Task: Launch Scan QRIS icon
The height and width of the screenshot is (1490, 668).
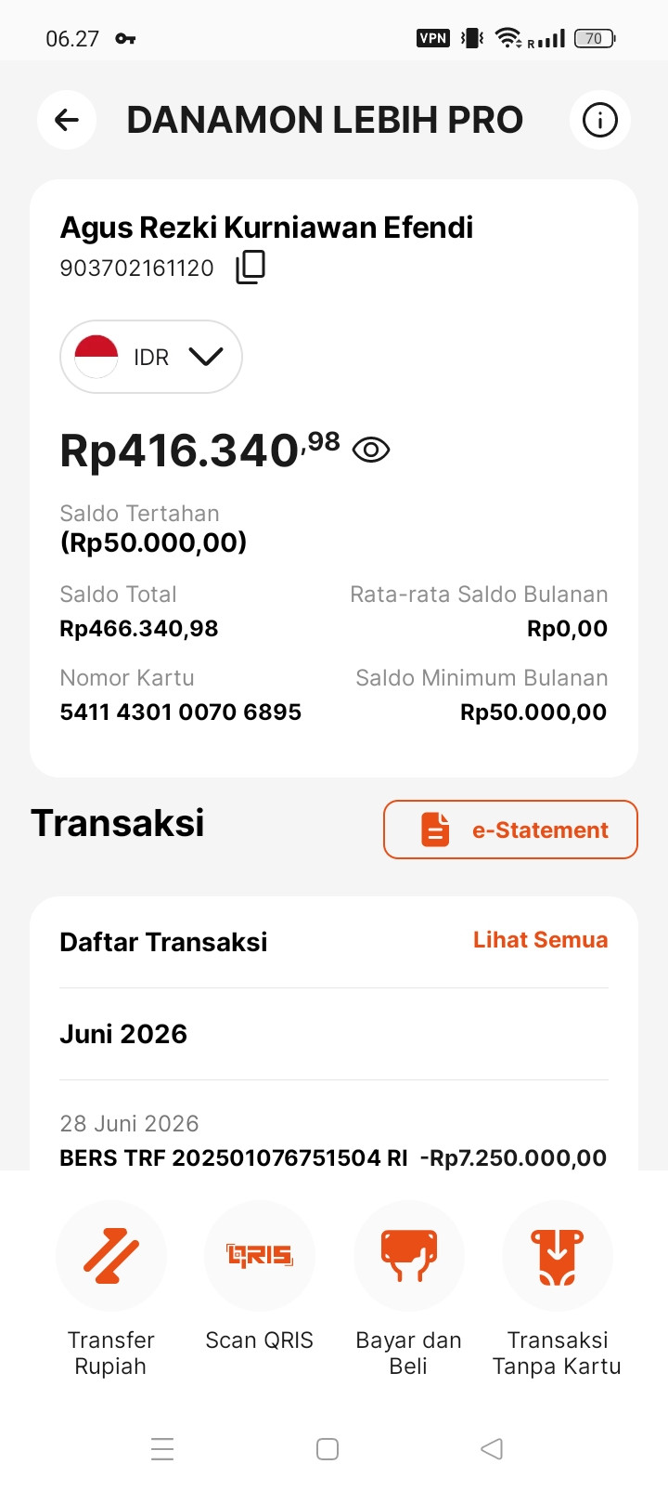Action: point(260,1256)
